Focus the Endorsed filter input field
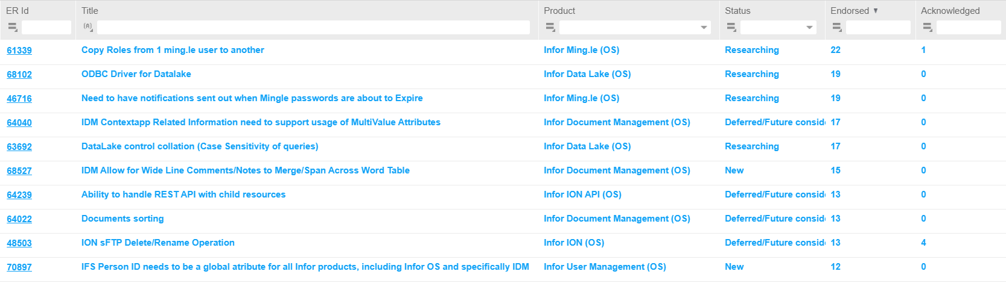Screen dimensions: 1006x283 click(878, 27)
